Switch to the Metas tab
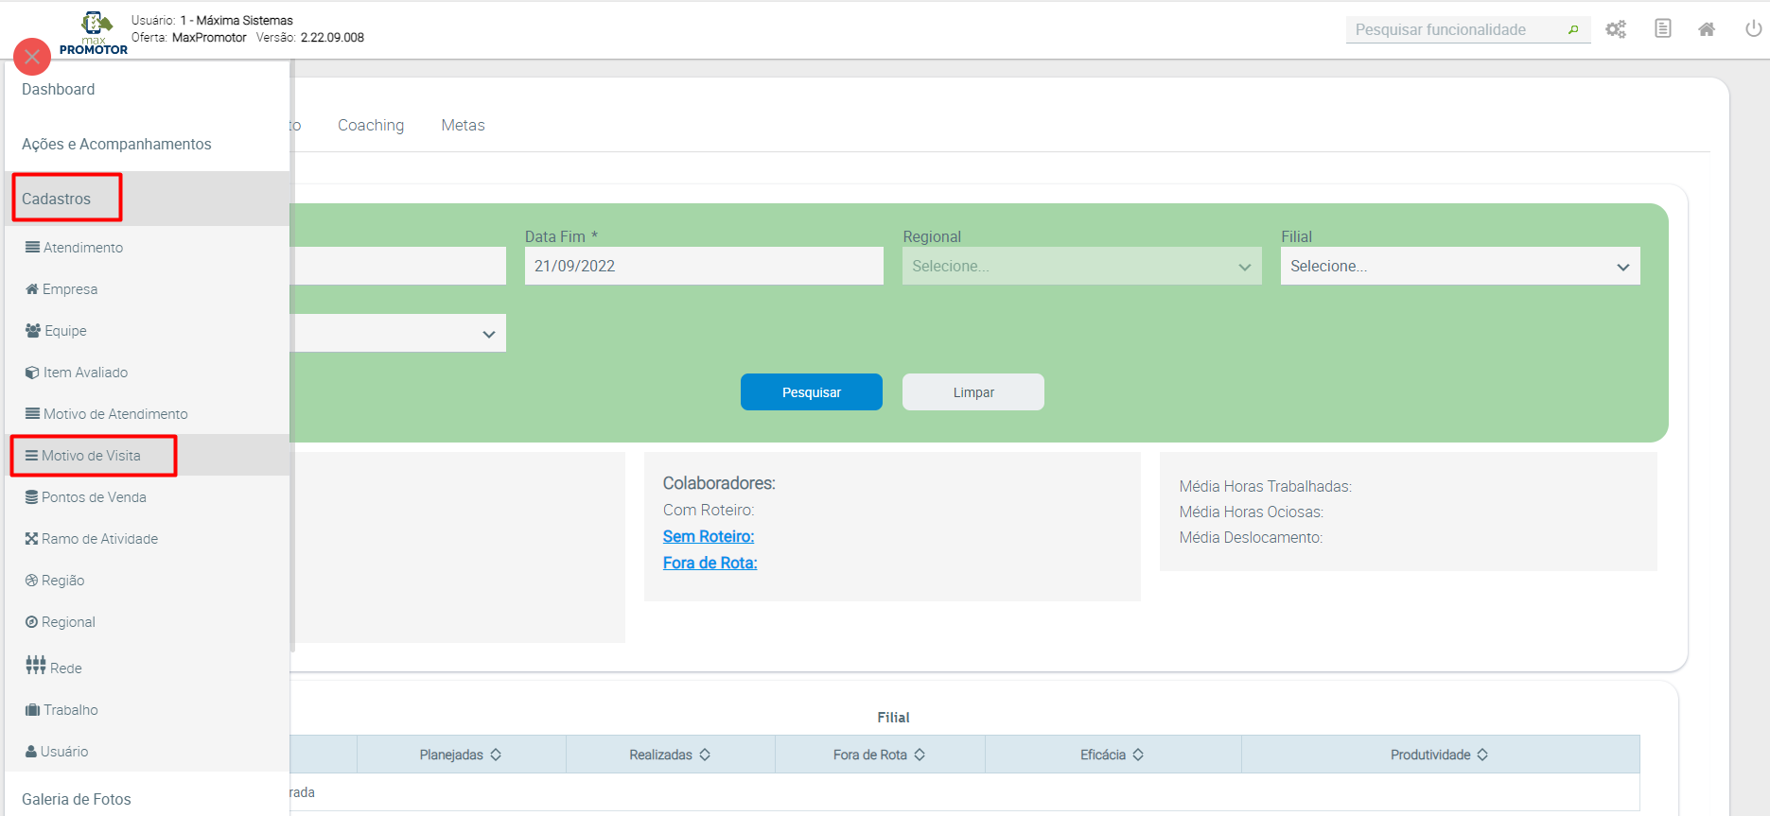1770x816 pixels. [x=463, y=125]
